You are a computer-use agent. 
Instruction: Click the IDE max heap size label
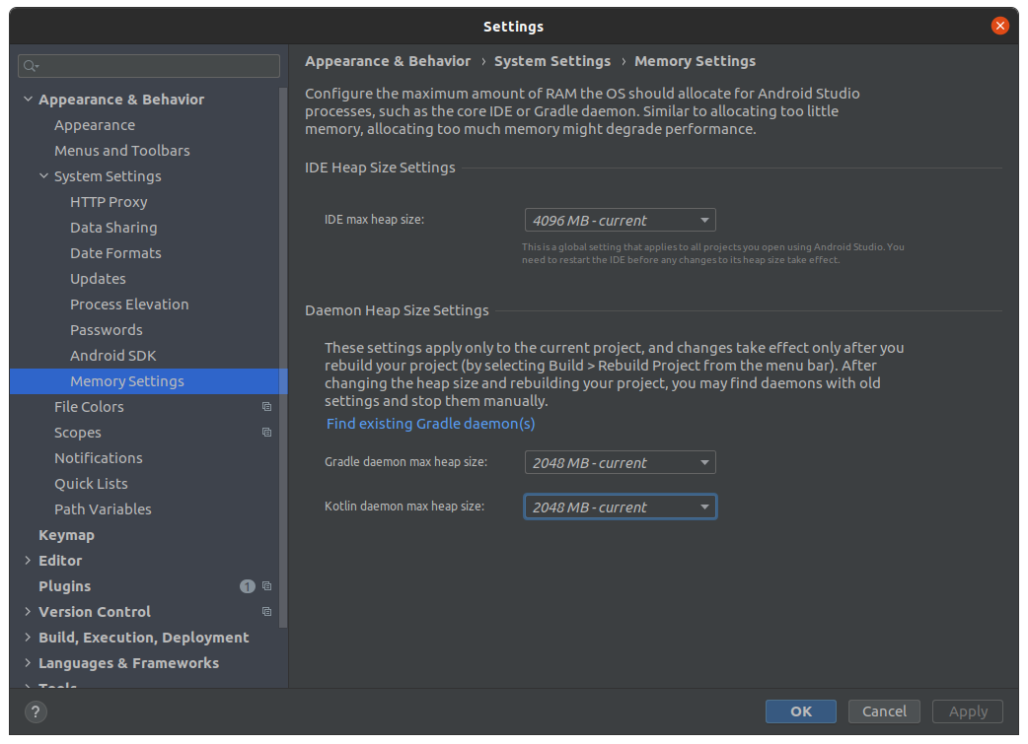374,220
